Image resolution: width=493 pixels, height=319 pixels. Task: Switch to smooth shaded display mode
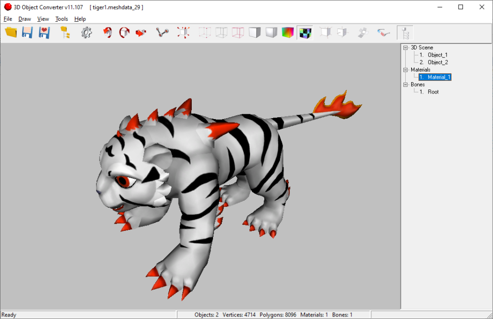(271, 32)
